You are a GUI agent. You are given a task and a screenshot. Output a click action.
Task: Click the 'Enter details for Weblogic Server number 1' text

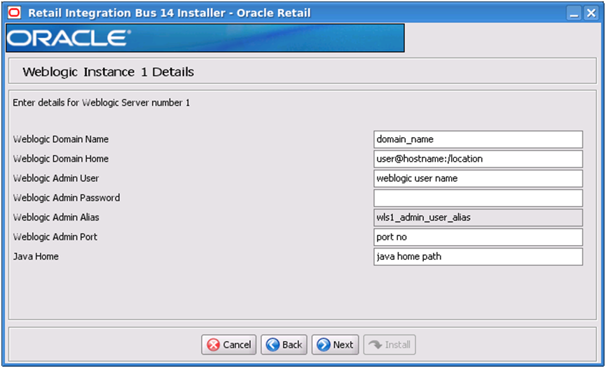pyautogui.click(x=102, y=103)
